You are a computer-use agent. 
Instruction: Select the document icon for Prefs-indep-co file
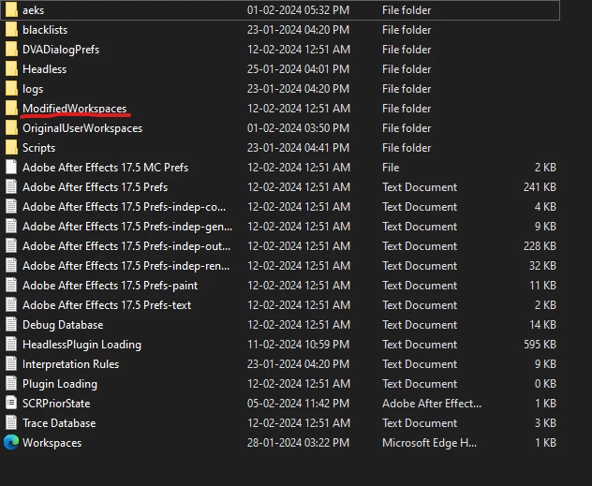[x=11, y=206]
